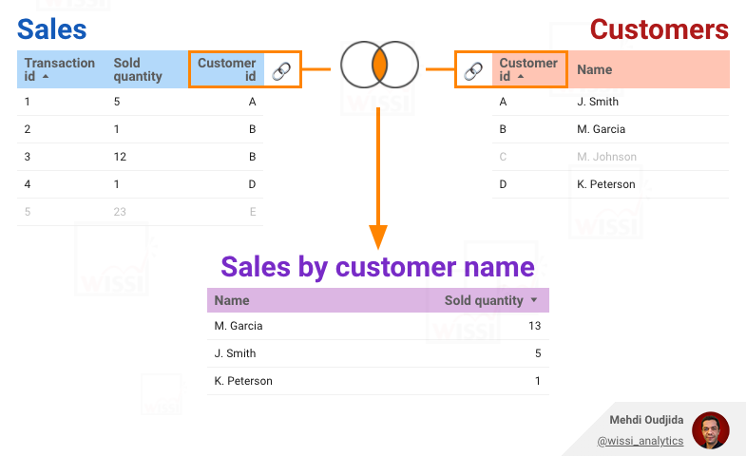
Task: Click the Name header in Sales by customer name table
Action: point(232,300)
